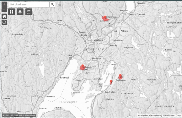Viewport: 182px width, 118px height.
Task: Open the layers stack icon
Action: [20, 12]
